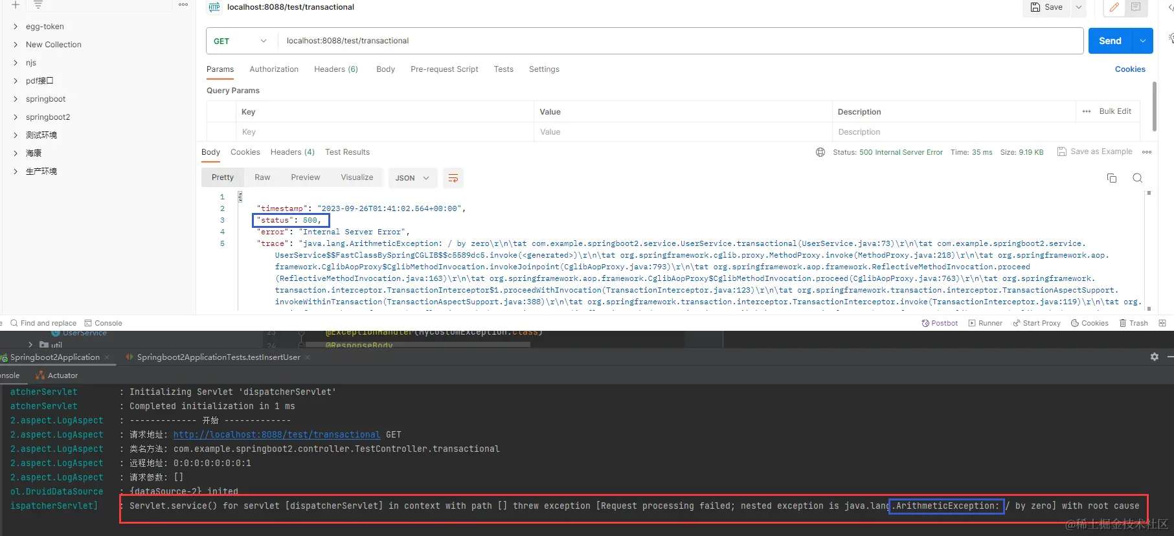Switch to the Params tab
Viewport: 1174px width, 536px height.
[220, 69]
